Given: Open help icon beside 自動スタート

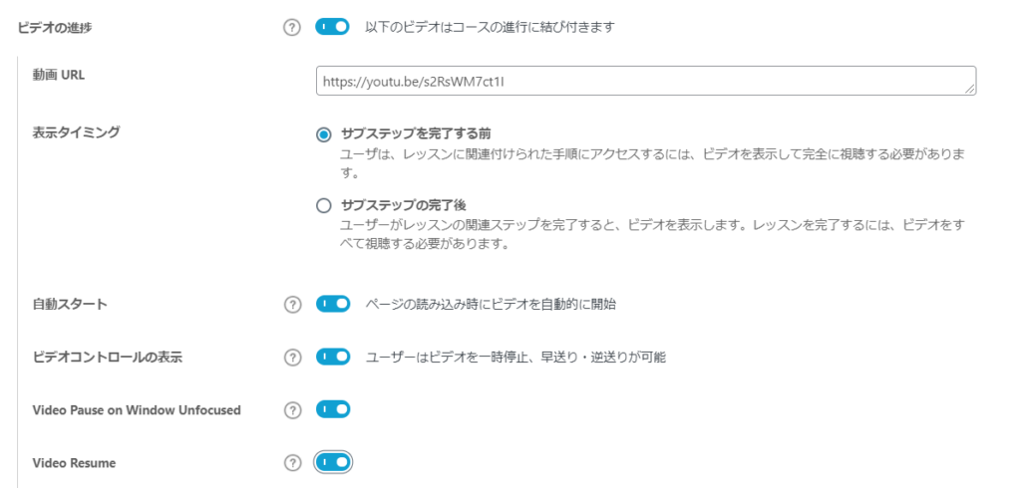Looking at the screenshot, I should 293,305.
